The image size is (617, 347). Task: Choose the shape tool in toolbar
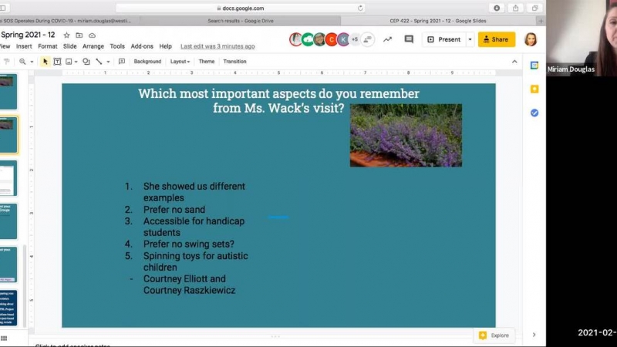pos(86,62)
